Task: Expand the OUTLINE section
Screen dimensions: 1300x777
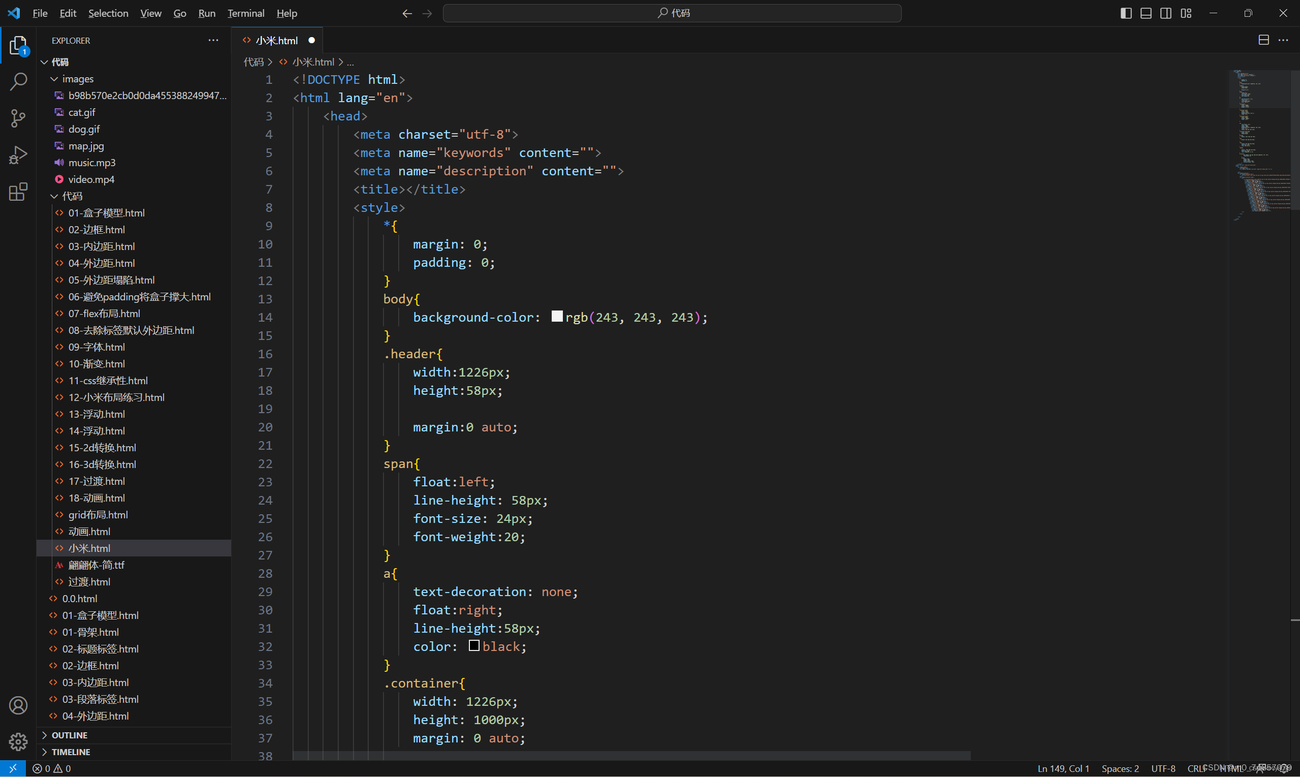Action: (69, 735)
